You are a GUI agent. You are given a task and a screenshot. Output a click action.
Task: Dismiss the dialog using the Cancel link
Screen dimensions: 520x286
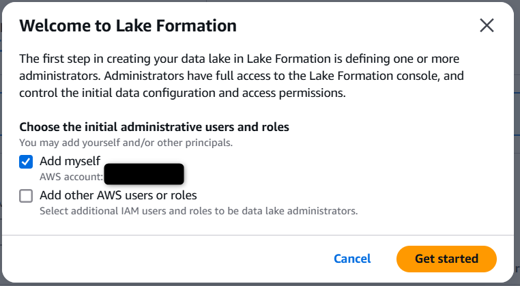point(352,259)
